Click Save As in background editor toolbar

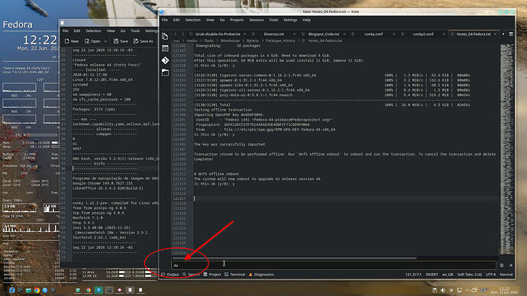(143, 41)
